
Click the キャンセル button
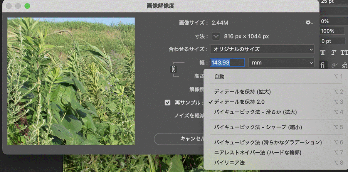tap(179, 139)
